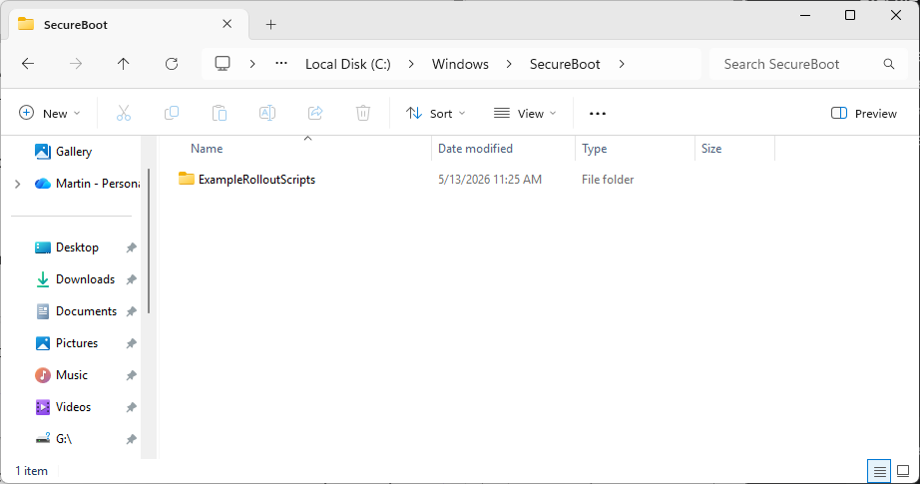Expand chevron after SecureBoot breadcrumb
920x484 pixels.
tap(622, 64)
